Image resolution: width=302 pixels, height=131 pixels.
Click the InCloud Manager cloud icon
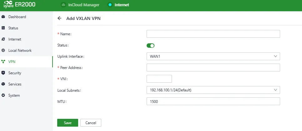[63, 5]
